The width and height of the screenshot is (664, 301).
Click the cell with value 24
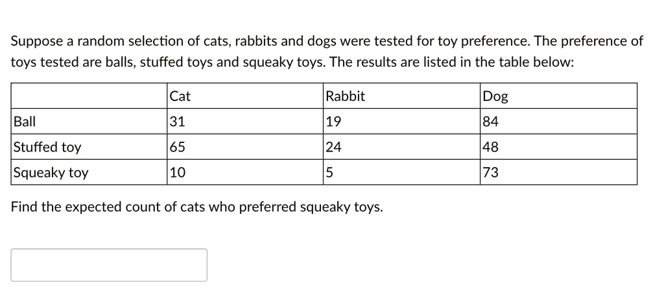[402, 147]
